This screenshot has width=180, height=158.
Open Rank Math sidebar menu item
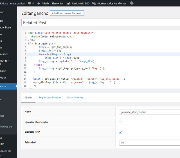pyautogui.click(x=3, y=78)
